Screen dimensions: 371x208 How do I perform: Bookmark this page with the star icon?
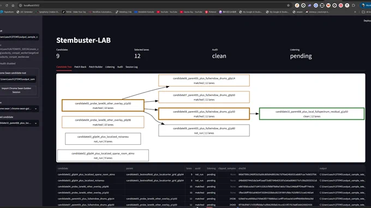288,5
